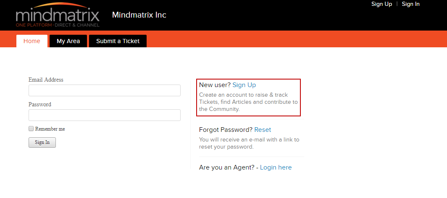Image resolution: width=447 pixels, height=198 pixels.
Task: Click the gray Sign In button
Action: 42,143
